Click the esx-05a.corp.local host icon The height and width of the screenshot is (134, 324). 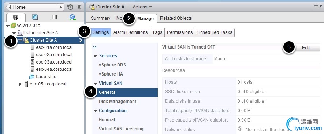pyautogui.click(x=26, y=84)
